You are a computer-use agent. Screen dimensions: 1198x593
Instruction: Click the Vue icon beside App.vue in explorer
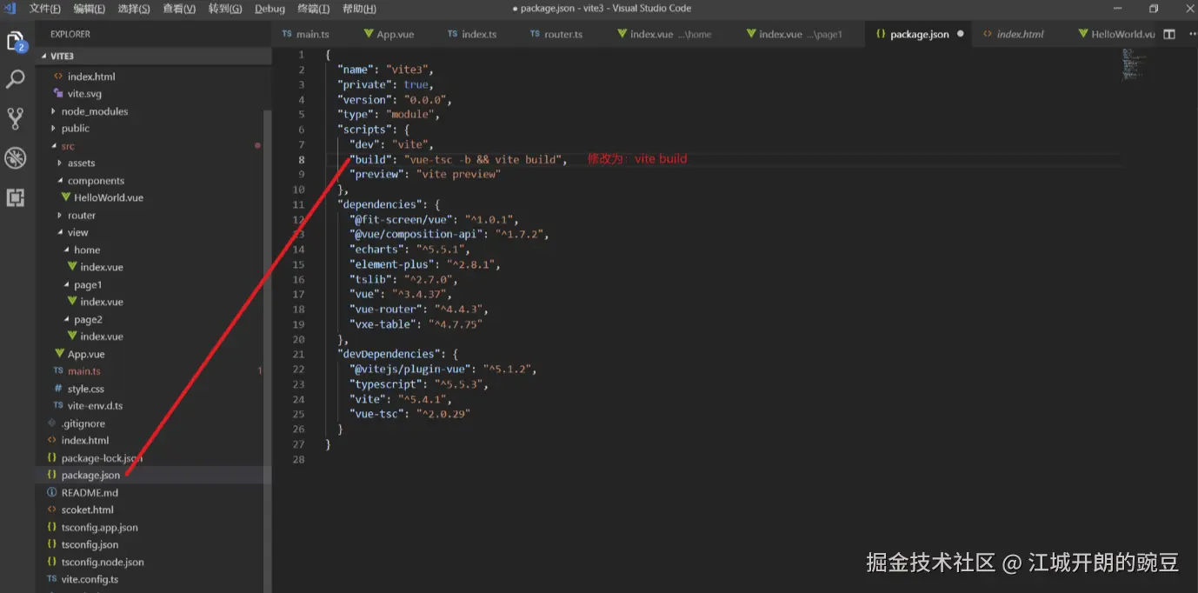tap(59, 354)
